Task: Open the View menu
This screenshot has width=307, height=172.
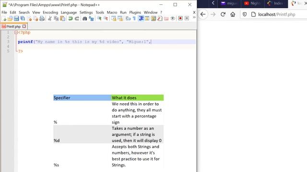Action: pos(36,12)
